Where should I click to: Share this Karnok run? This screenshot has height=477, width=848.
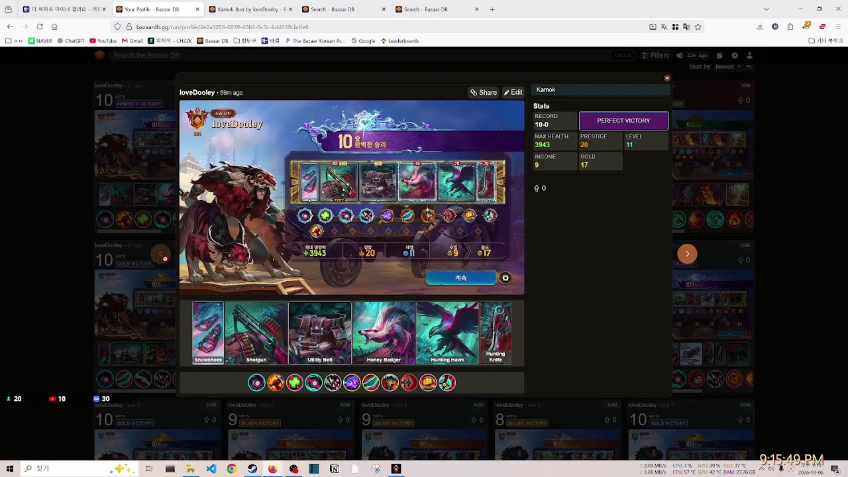[484, 93]
